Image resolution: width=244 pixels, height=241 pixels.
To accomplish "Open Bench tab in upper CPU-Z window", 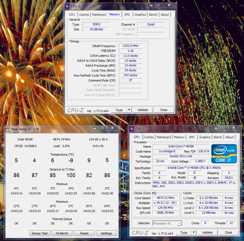I will coord(153,15).
